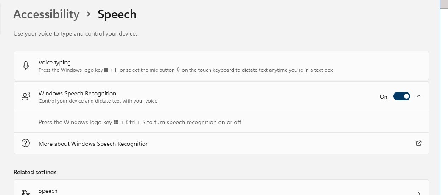Turn off the Windows Speech Recognition toggle
This screenshot has height=195, width=448.
point(401,97)
